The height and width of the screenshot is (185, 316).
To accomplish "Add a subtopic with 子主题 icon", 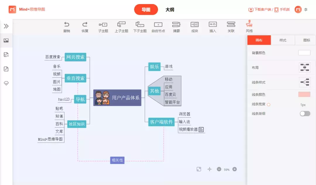I will (103, 25).
